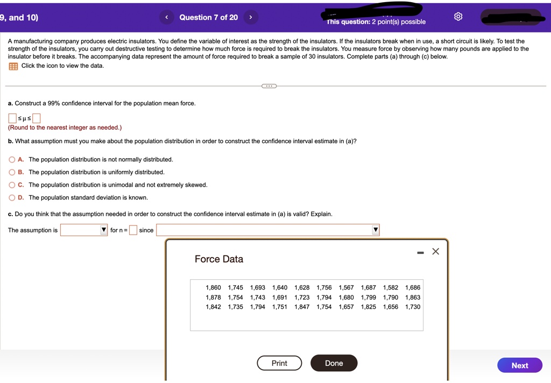Click the data table icon to view data
Screen dimensions: 551x383
point(13,66)
